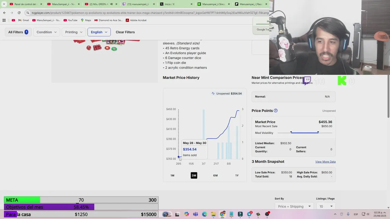
Task: Go forward using the browser forward arrow
Action: [x=12, y=13]
